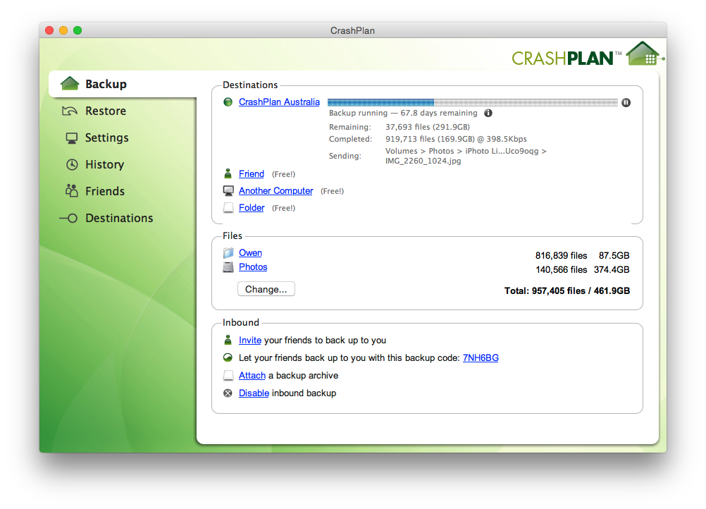Click the Photos drive icon
This screenshot has width=706, height=509.
[x=228, y=267]
